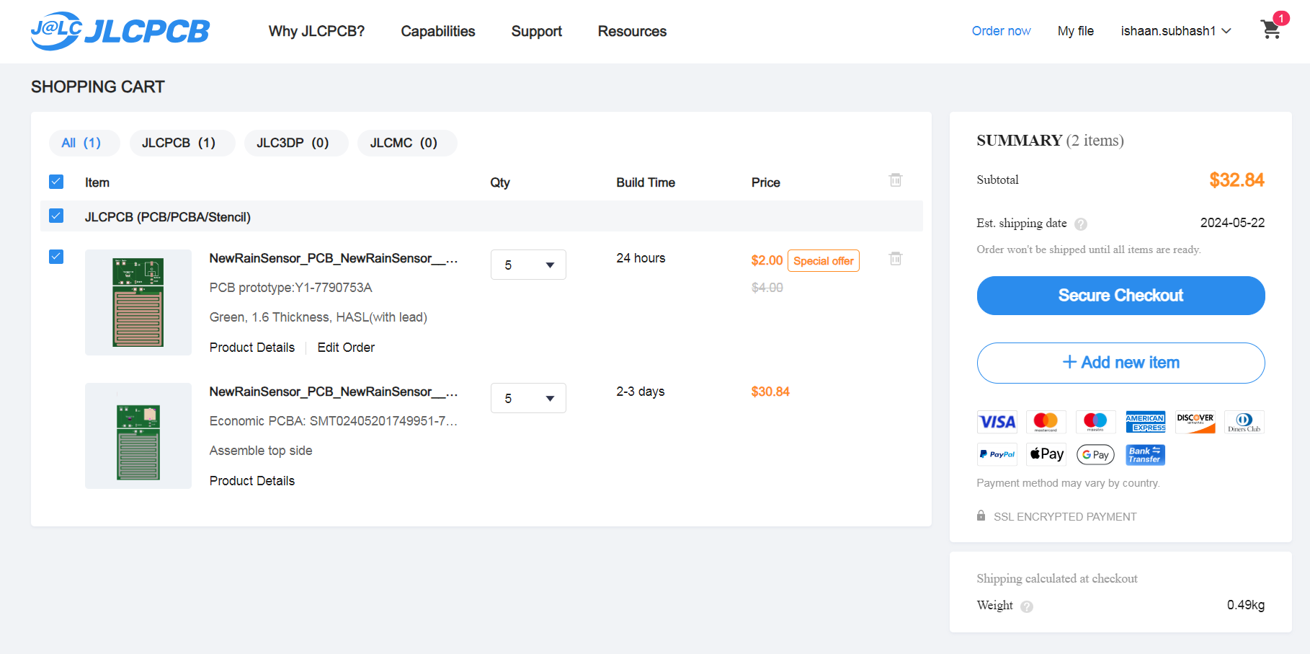Click the Secure Checkout button

click(1120, 296)
